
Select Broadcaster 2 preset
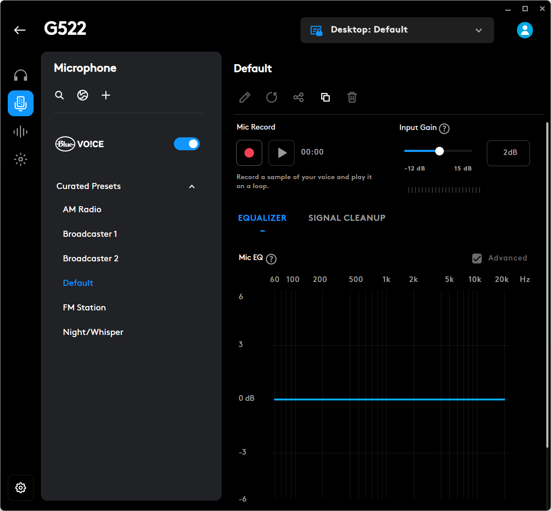pyautogui.click(x=91, y=258)
